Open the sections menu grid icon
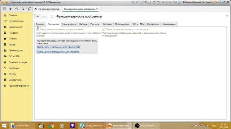This screenshot has width=231, height=129. tap(4, 9)
